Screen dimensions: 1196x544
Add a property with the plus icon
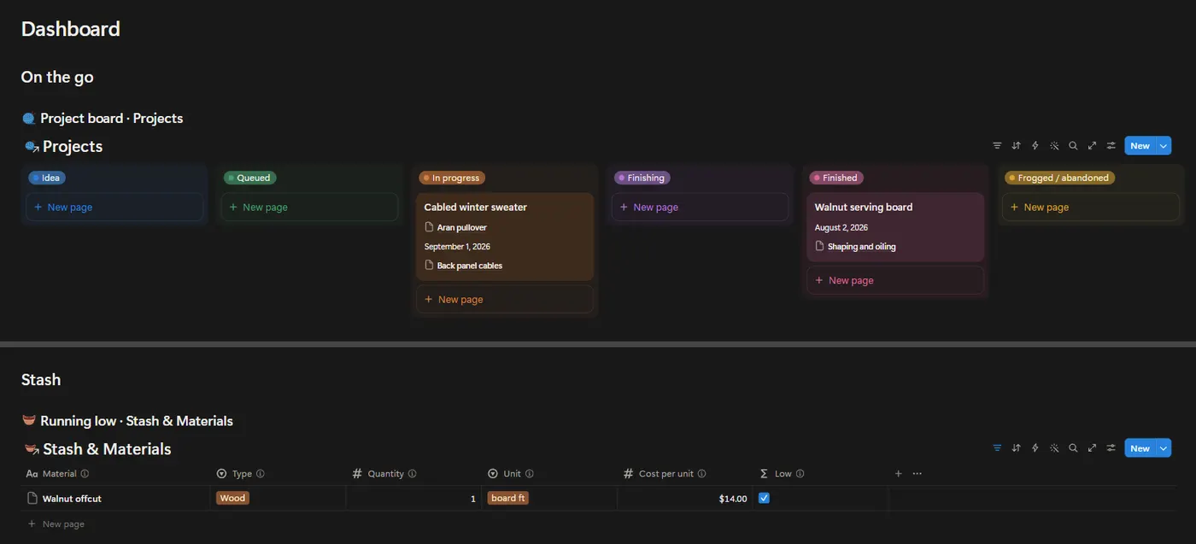click(x=898, y=474)
